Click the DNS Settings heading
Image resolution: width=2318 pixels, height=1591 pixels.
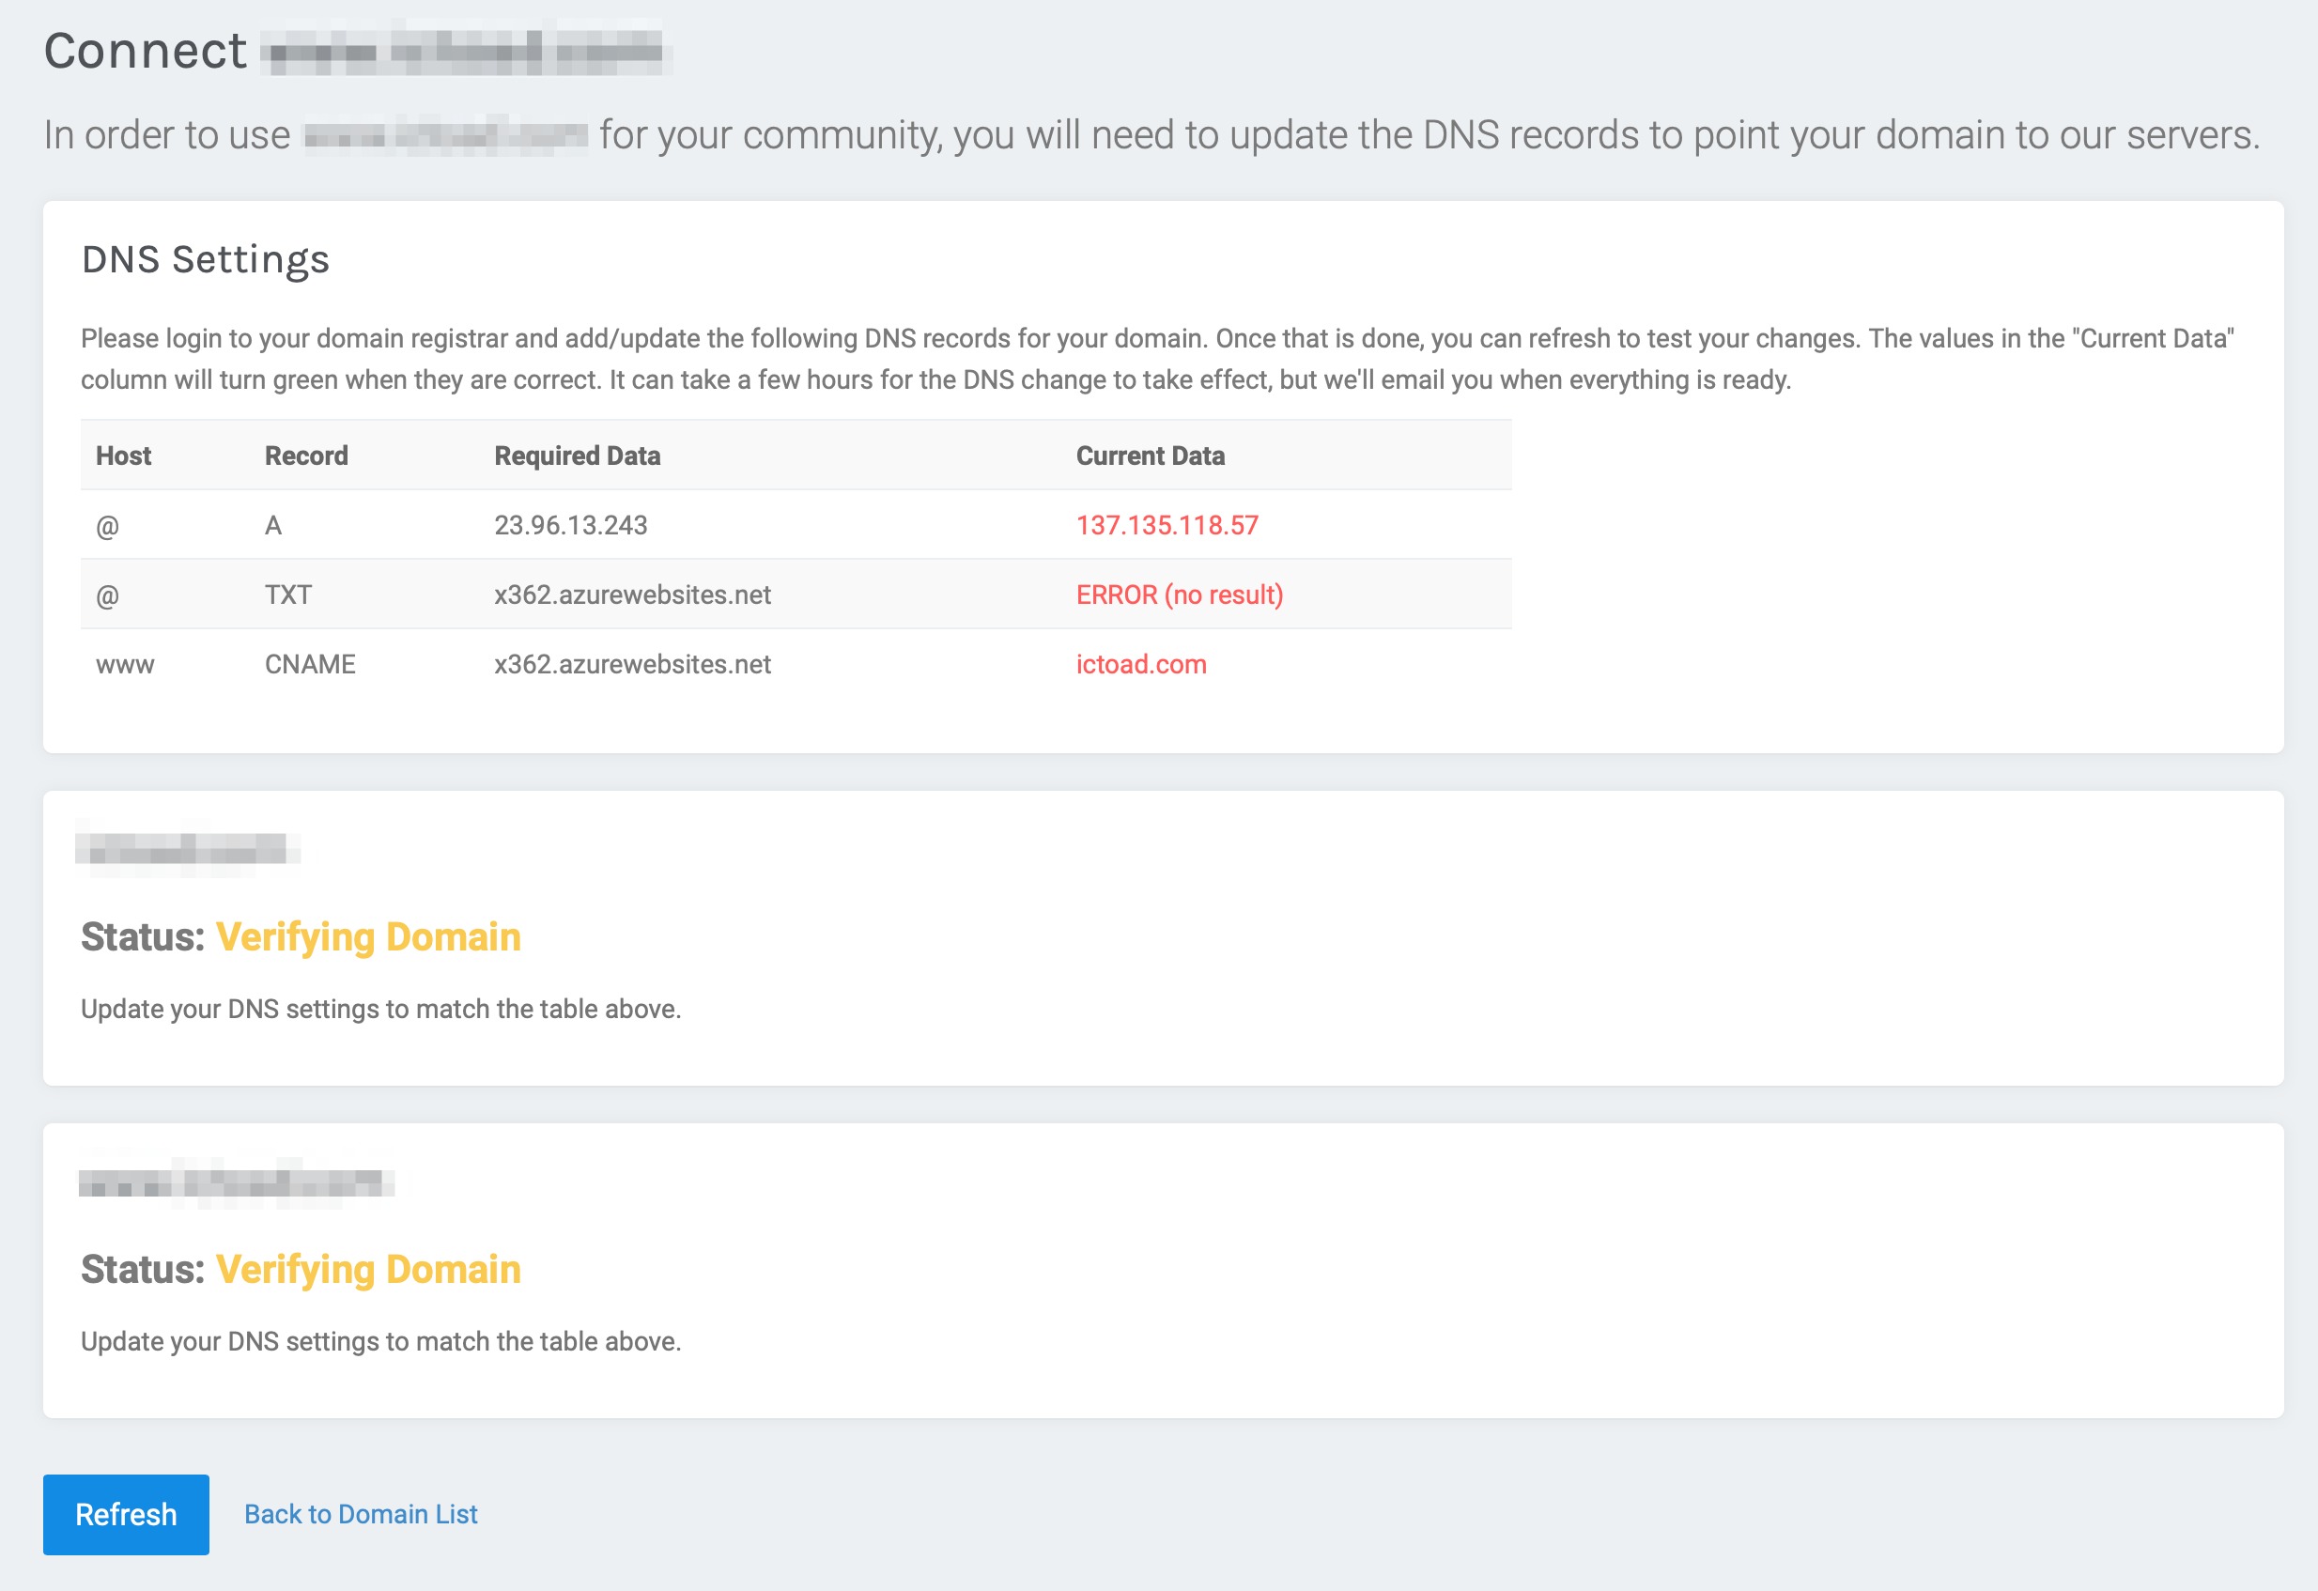[x=205, y=259]
